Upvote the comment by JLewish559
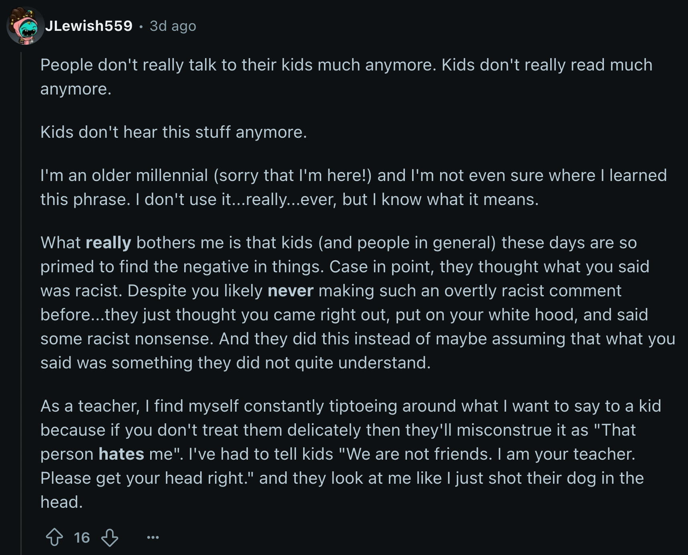Image resolution: width=688 pixels, height=555 pixels. click(x=54, y=537)
